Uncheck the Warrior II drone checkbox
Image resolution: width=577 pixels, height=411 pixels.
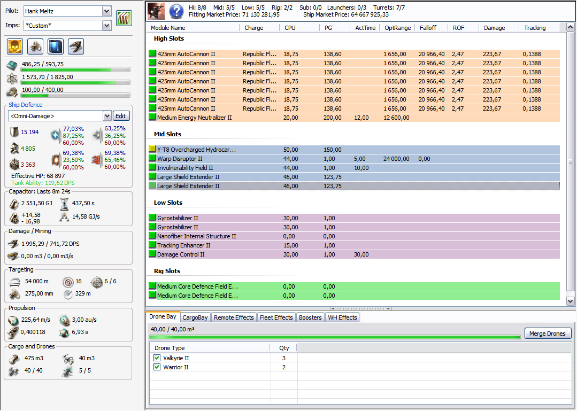coord(157,367)
